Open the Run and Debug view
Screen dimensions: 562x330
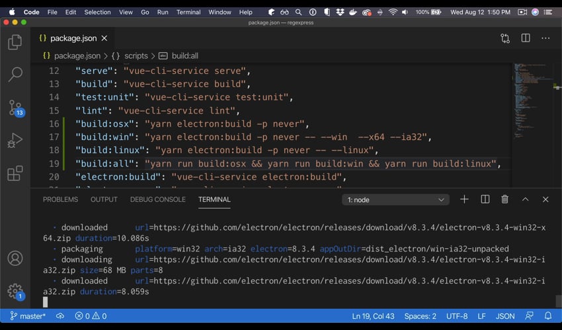[15, 141]
